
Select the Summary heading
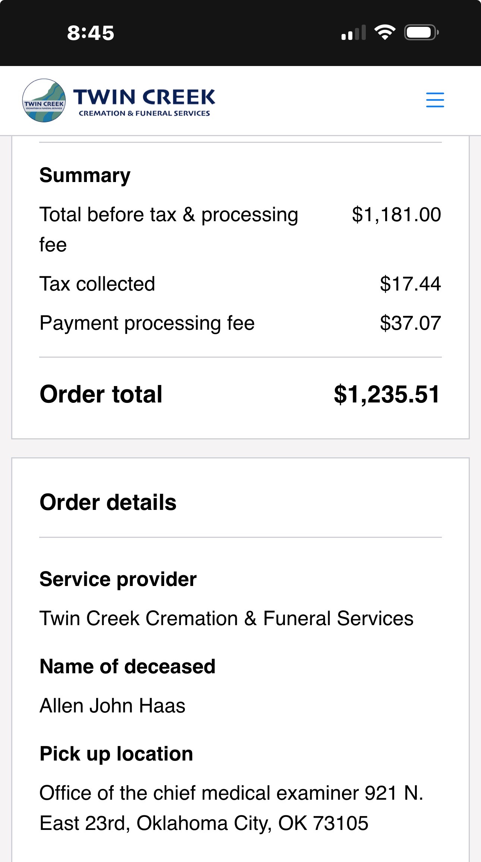(x=85, y=175)
